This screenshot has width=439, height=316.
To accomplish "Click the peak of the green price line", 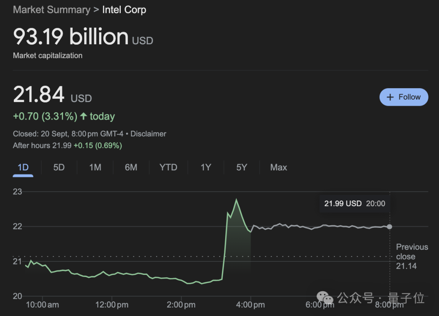I will pos(236,200).
